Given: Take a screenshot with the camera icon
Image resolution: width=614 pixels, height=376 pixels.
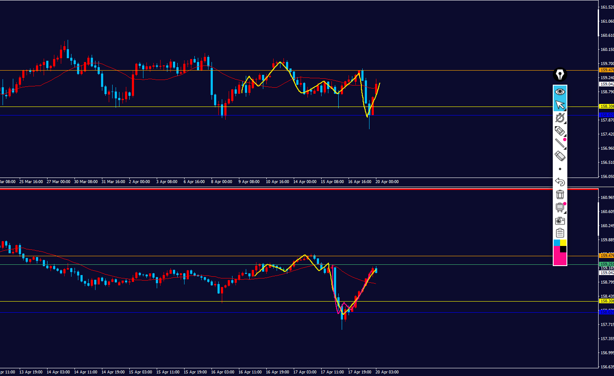Looking at the screenshot, I should coord(560,221).
